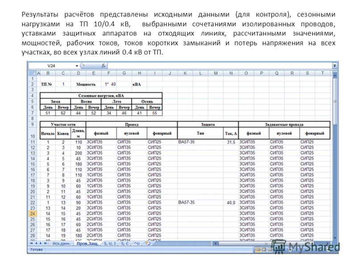
Task: Click length value 90 in row 22
Action: [79, 202]
